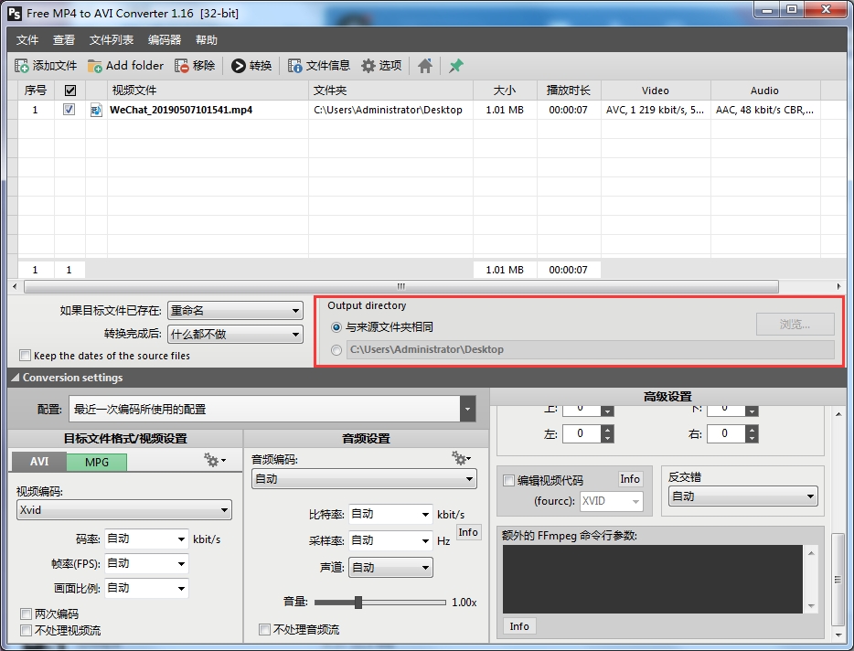Uncheck the WeChat_20190507101541.mp4 row checkbox
The width and height of the screenshot is (854, 651).
coord(69,110)
